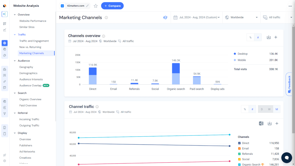The height and width of the screenshot is (166, 295).
Task: Click the Website Analysis globe icon in the sidebar
Action: (4, 43)
